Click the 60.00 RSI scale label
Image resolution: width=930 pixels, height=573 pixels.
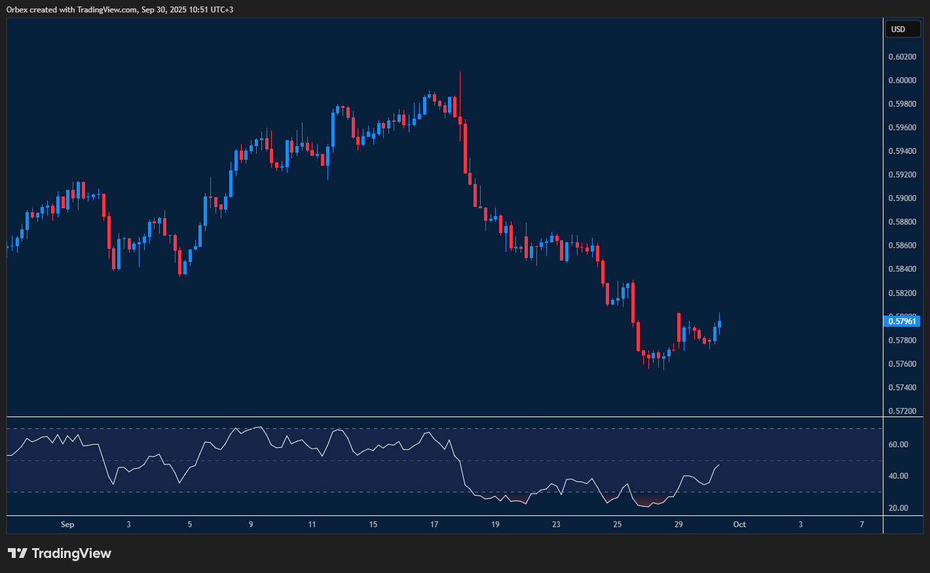(898, 445)
